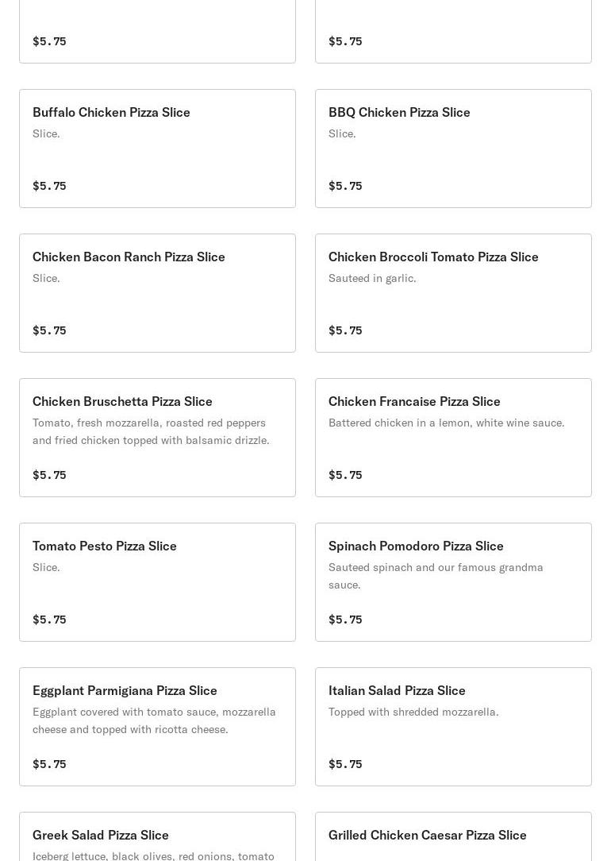Click the 'Sauteed spinach and our famous grandma sauce' text

coord(436,576)
